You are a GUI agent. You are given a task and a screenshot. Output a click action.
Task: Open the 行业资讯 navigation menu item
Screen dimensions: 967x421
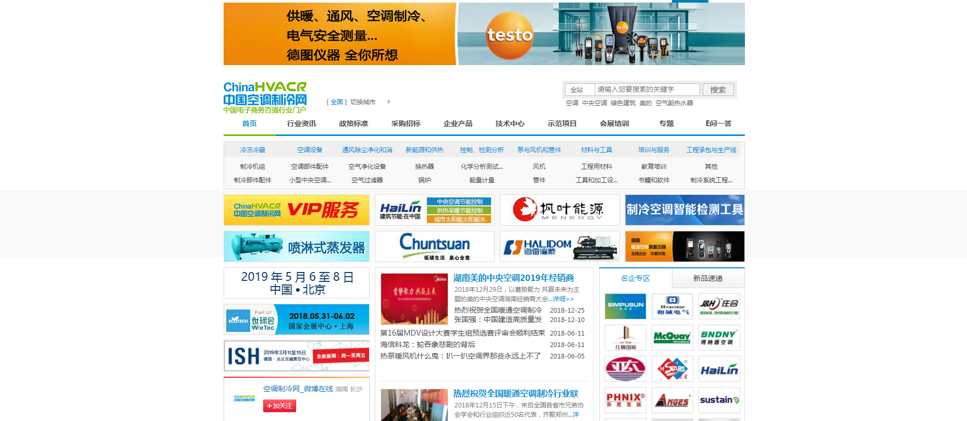coord(301,123)
